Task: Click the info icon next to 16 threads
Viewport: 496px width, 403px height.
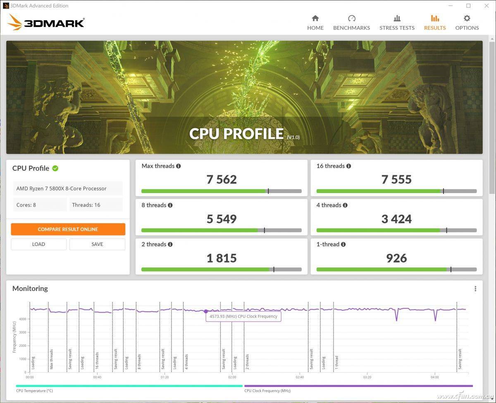Action: point(348,166)
